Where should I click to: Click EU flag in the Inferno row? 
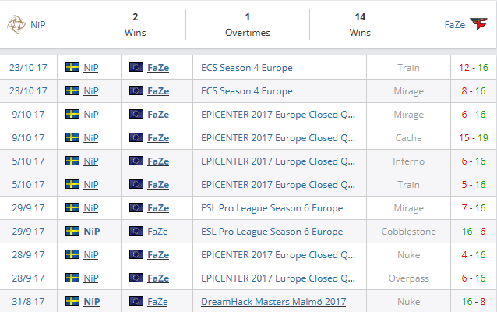(x=136, y=161)
